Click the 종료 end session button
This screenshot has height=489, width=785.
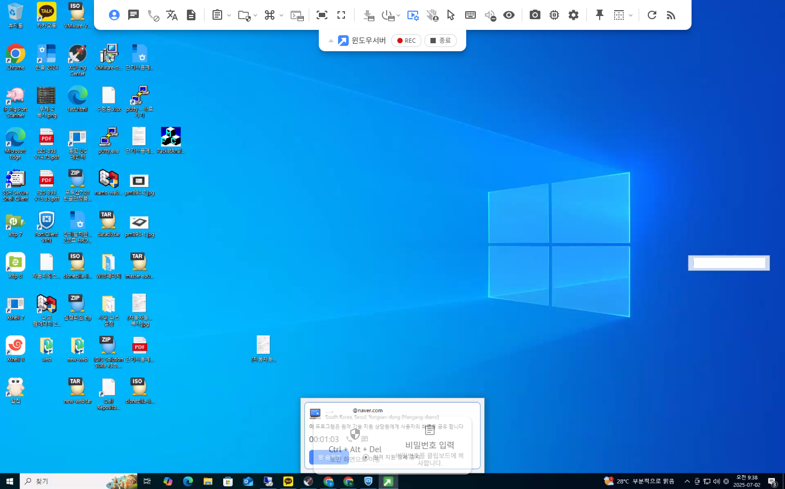click(441, 41)
